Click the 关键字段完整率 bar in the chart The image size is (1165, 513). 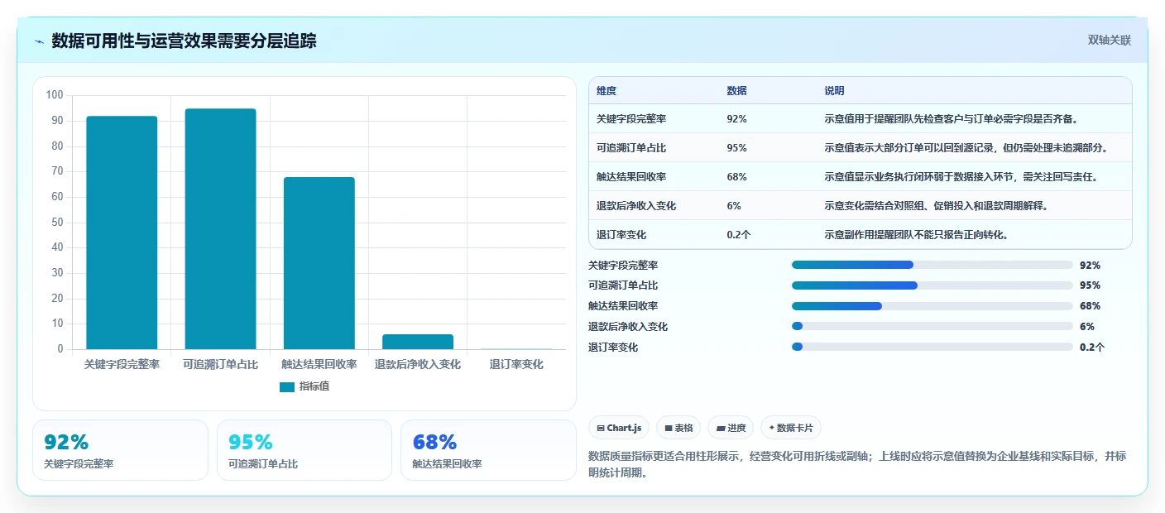[x=122, y=233]
